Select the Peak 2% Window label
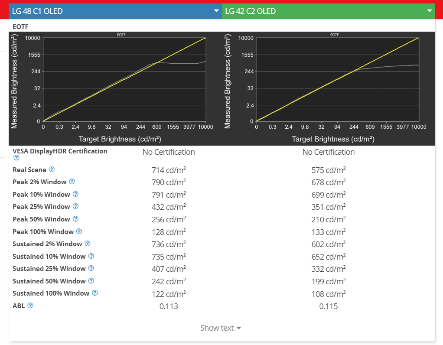The image size is (443, 345). [x=39, y=182]
